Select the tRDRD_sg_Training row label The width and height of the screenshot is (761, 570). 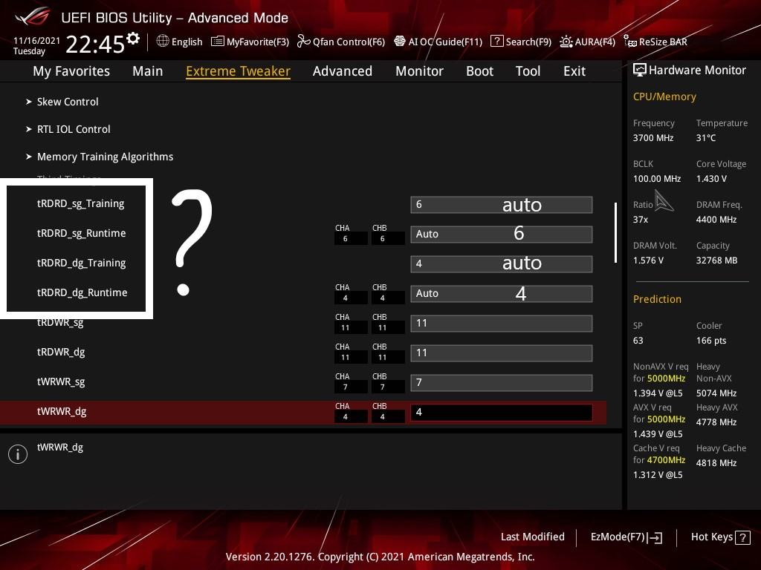[80, 203]
